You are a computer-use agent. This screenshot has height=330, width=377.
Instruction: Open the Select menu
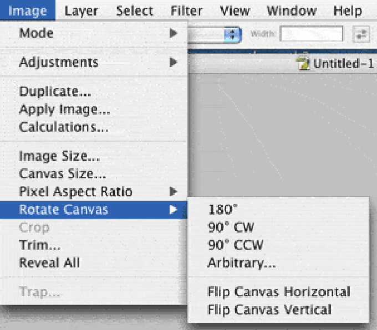coord(134,11)
